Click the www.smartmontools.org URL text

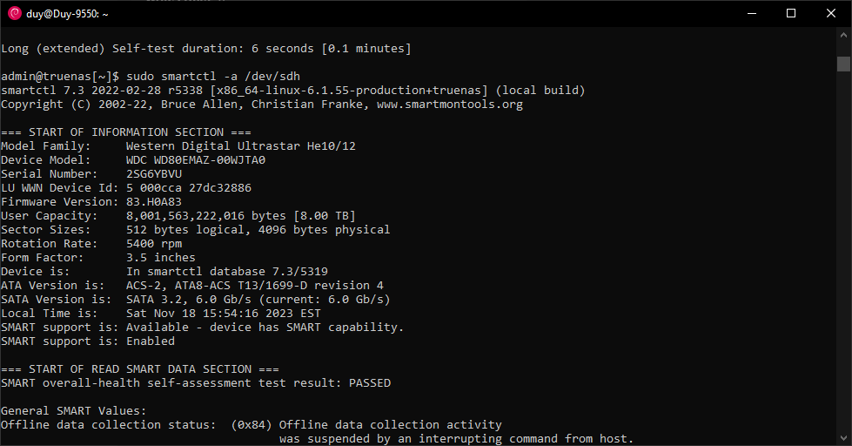point(449,105)
